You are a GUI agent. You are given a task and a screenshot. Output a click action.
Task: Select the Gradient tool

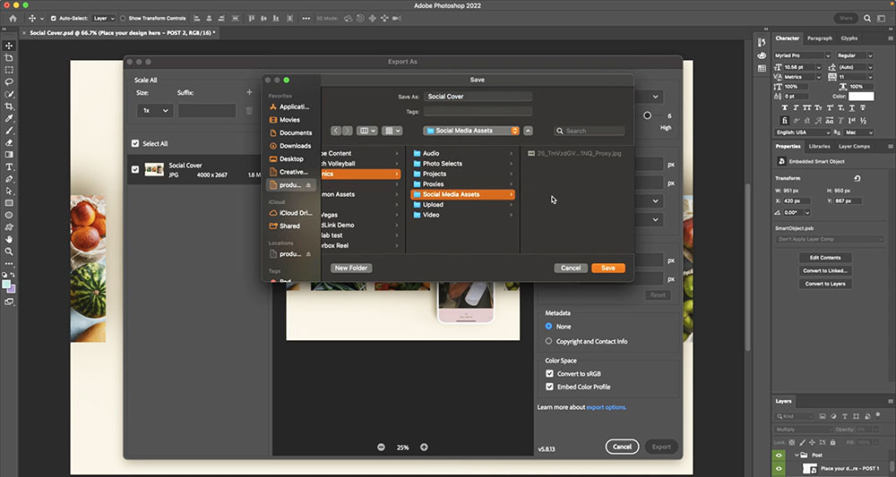tap(9, 155)
